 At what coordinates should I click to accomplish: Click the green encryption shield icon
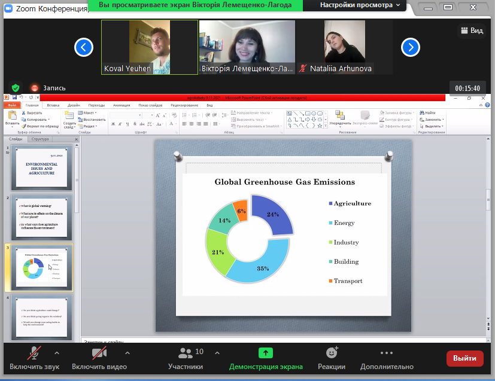click(x=16, y=88)
